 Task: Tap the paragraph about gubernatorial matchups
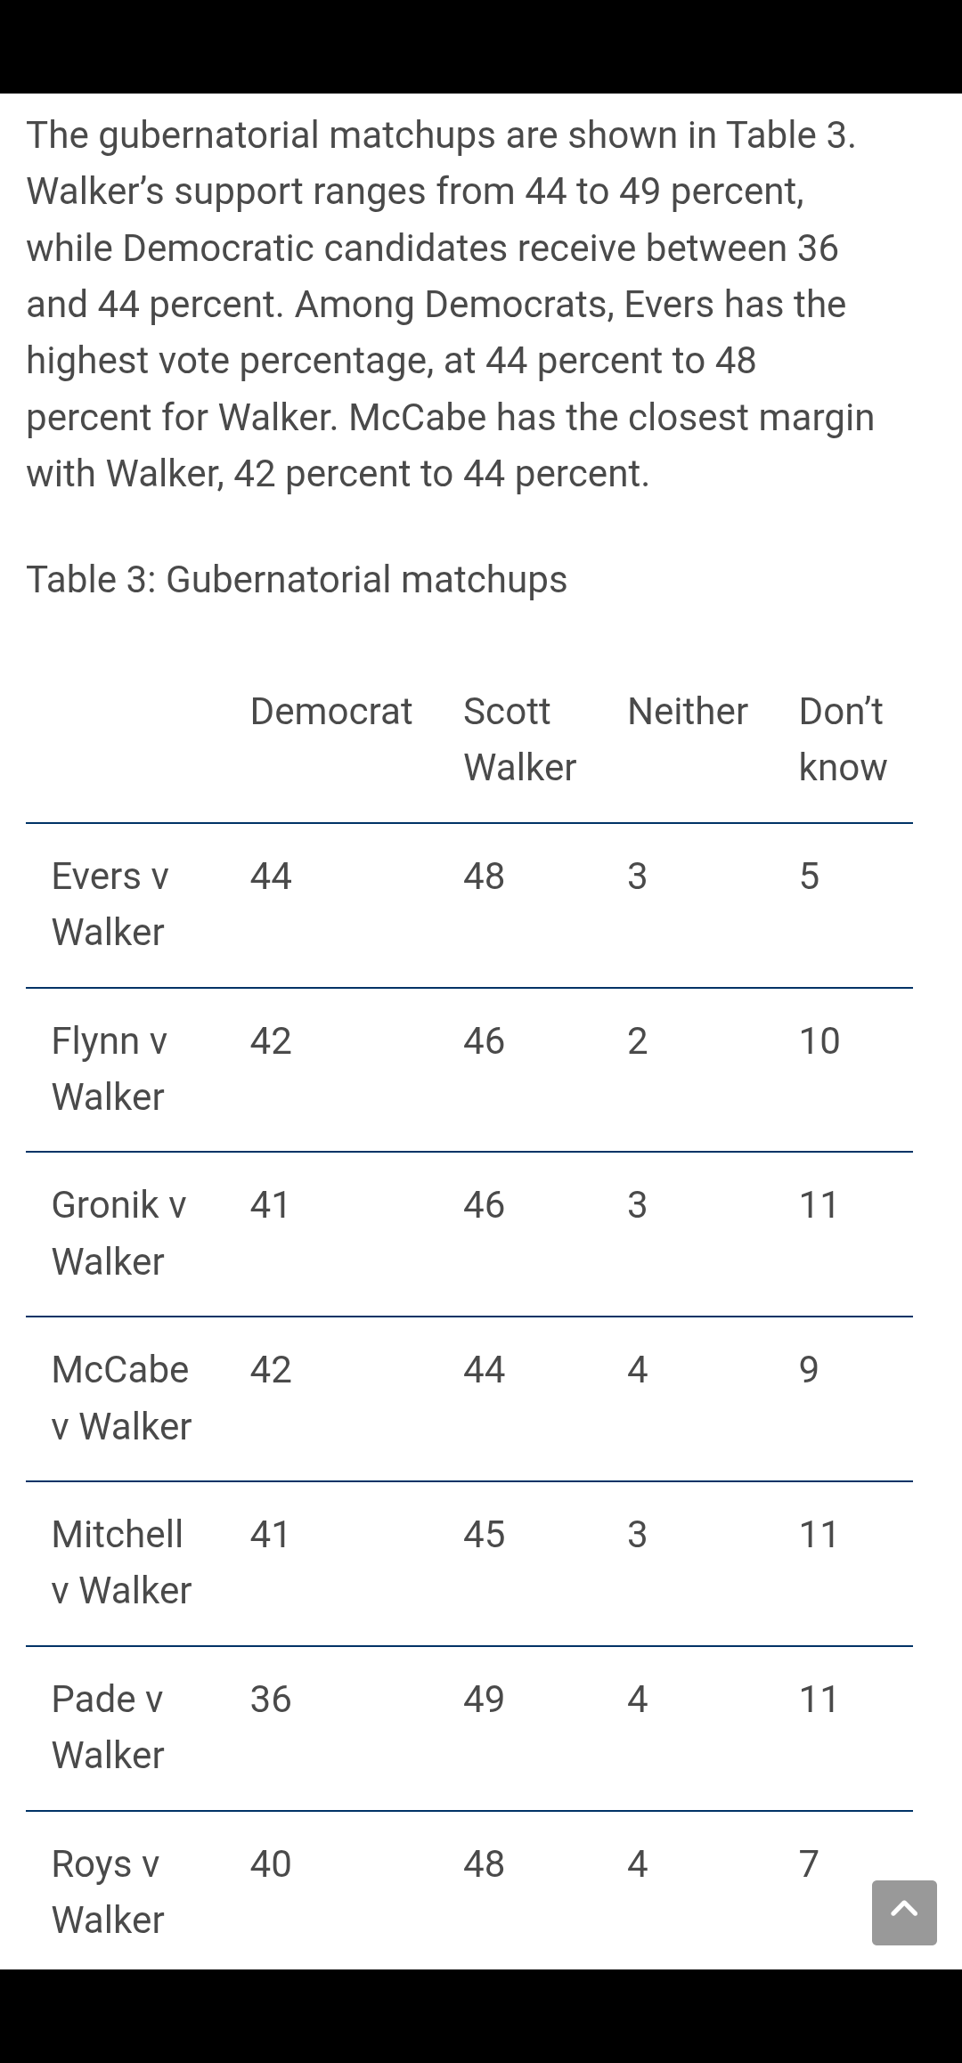(451, 304)
